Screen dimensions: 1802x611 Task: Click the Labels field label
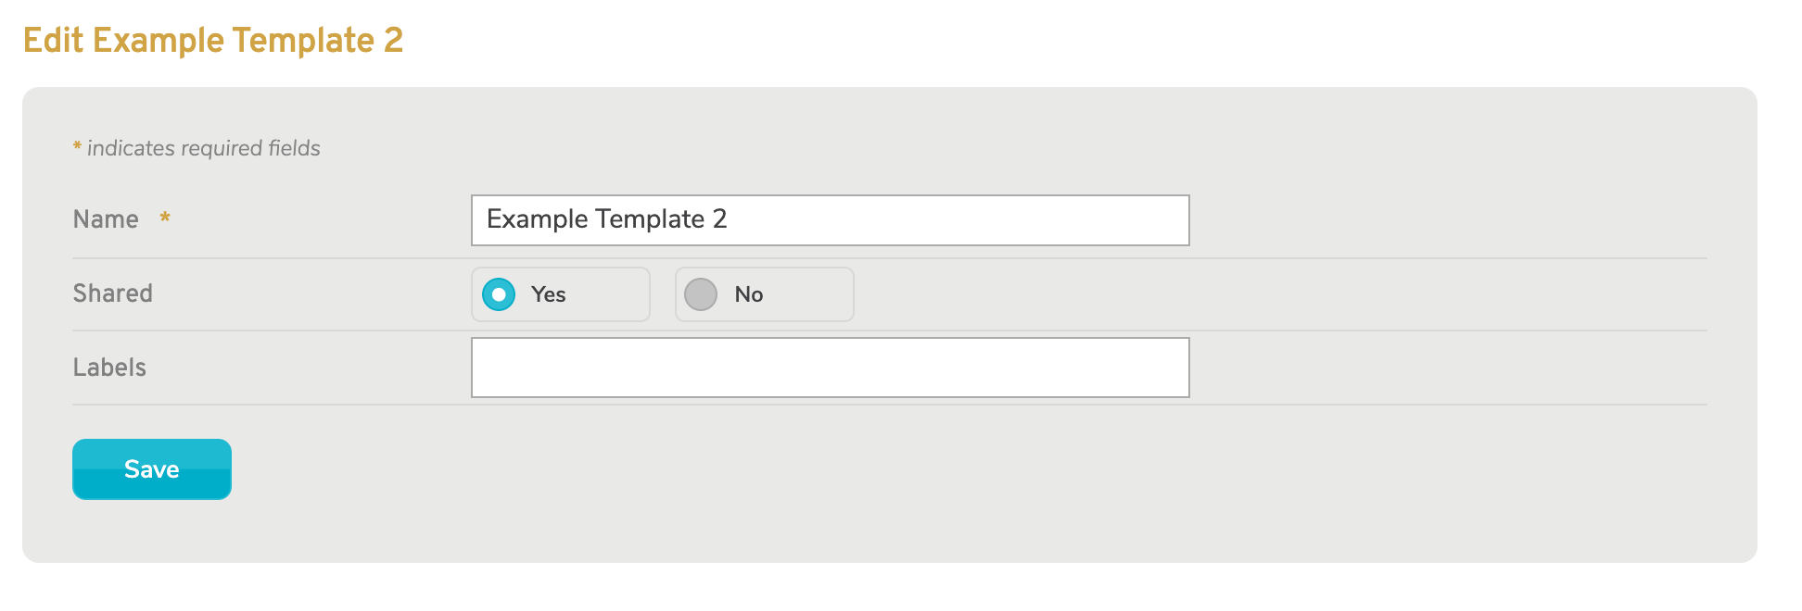[109, 368]
